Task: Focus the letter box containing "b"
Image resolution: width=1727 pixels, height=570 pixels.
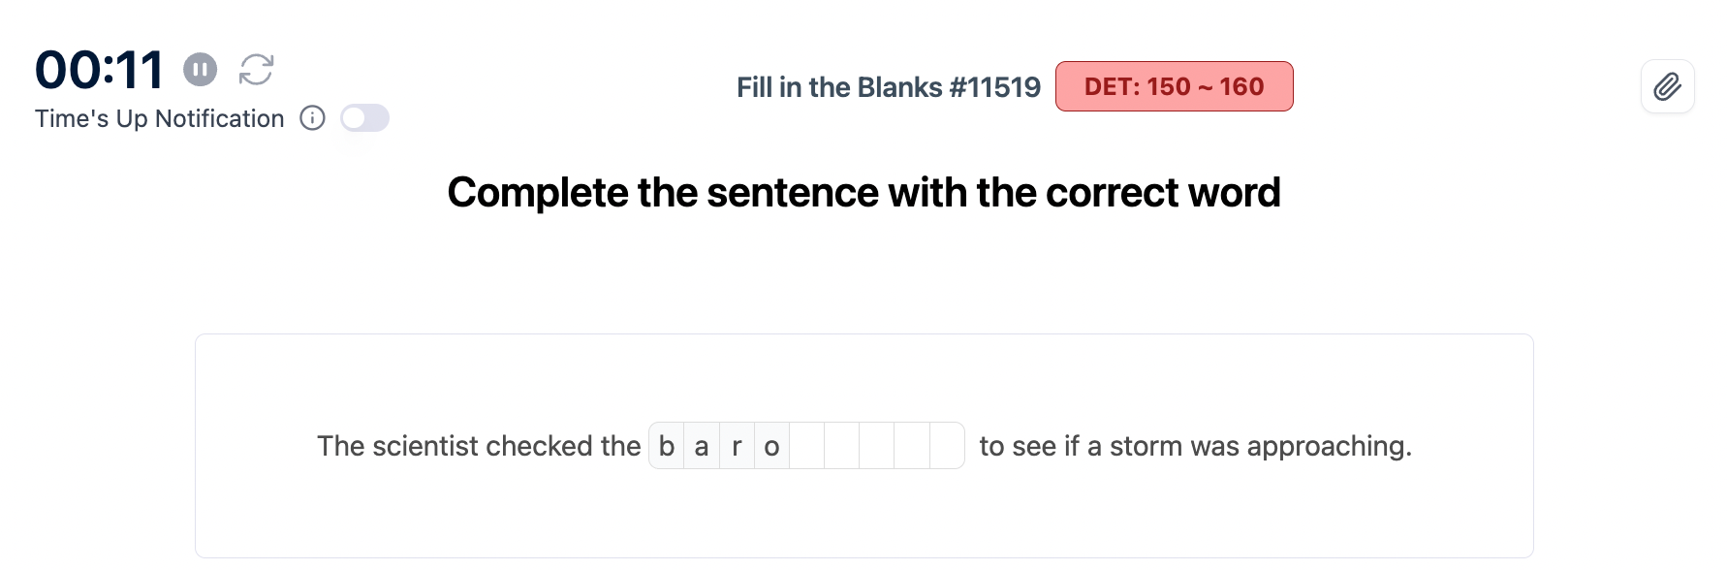Action: (x=667, y=446)
